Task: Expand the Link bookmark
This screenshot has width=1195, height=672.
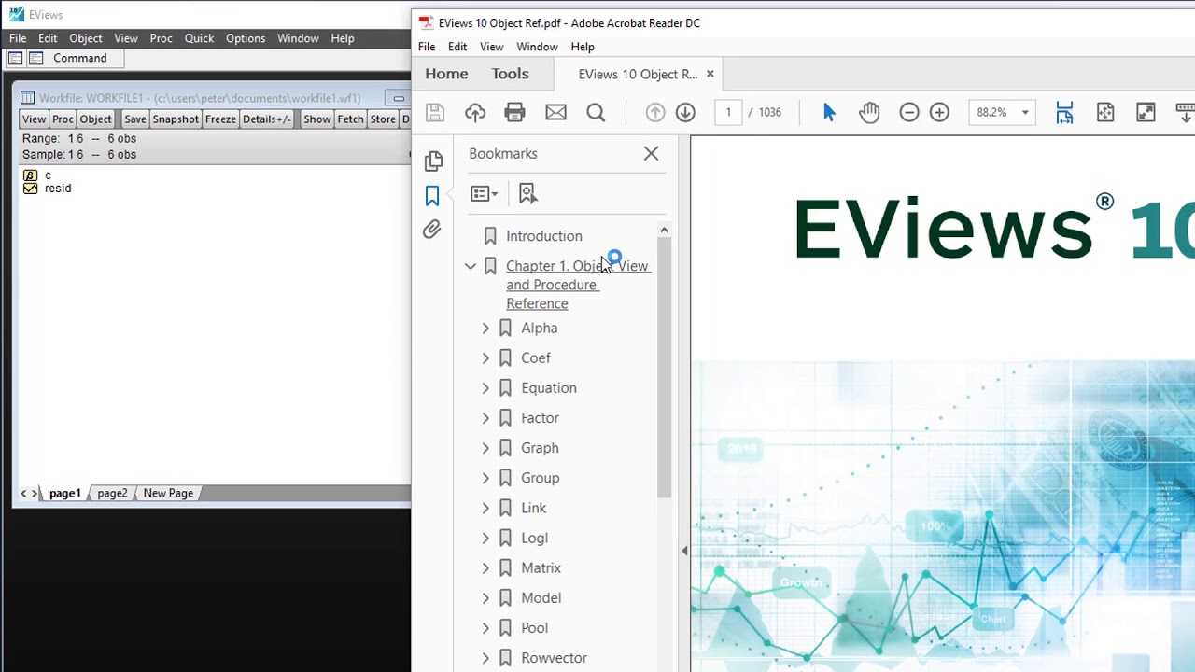Action: pos(485,508)
